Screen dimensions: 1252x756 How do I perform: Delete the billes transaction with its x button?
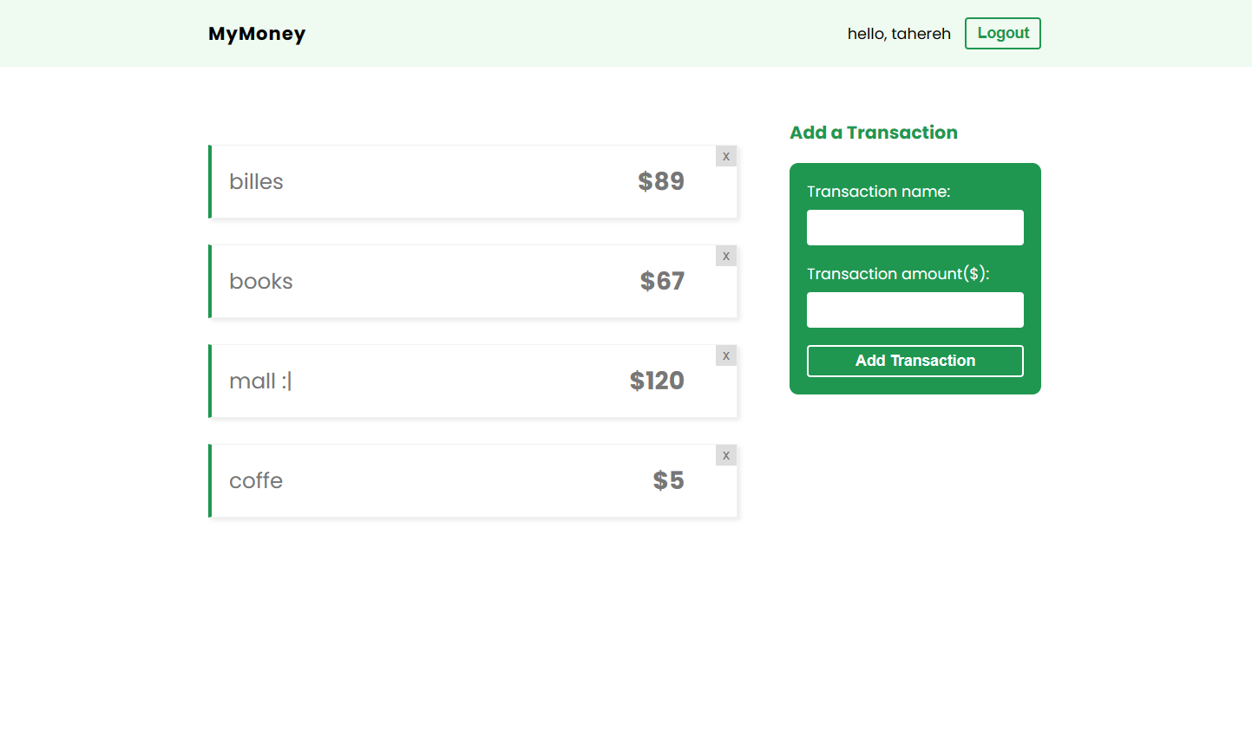pos(726,156)
